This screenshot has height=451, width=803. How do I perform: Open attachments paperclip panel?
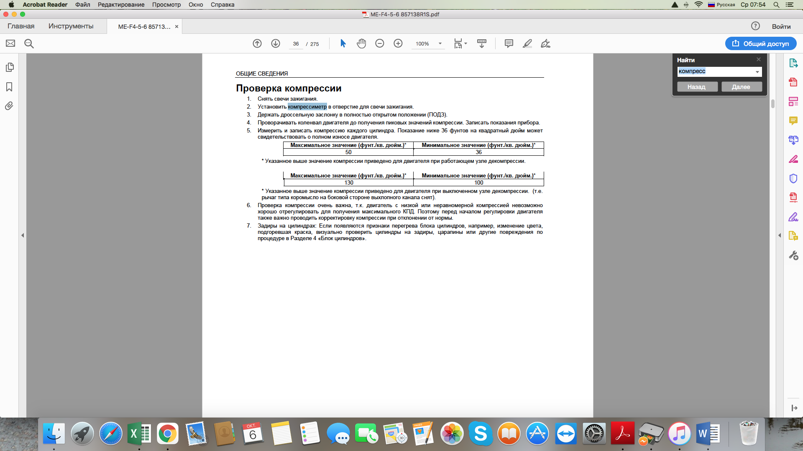[9, 106]
